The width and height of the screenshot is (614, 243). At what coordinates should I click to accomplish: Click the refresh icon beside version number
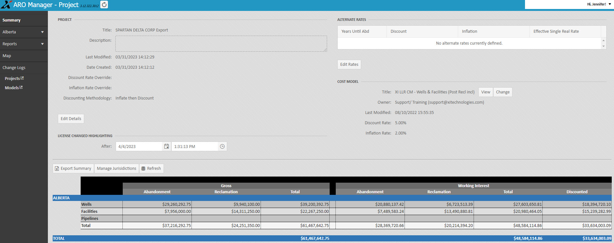pyautogui.click(x=104, y=4)
